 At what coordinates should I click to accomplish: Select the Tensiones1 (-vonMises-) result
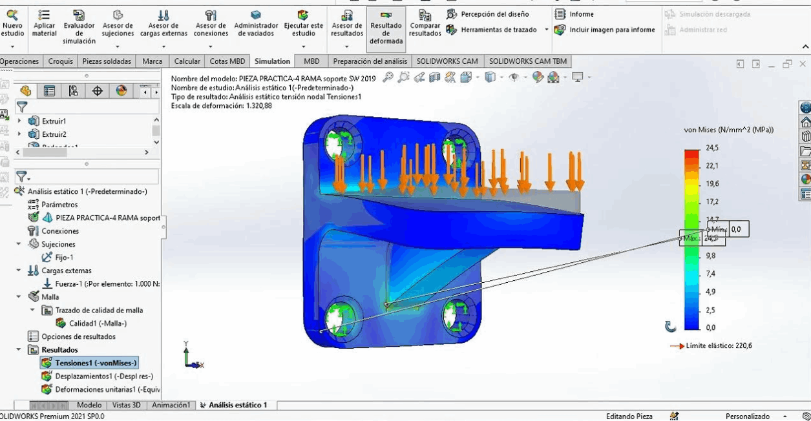pyautogui.click(x=89, y=363)
